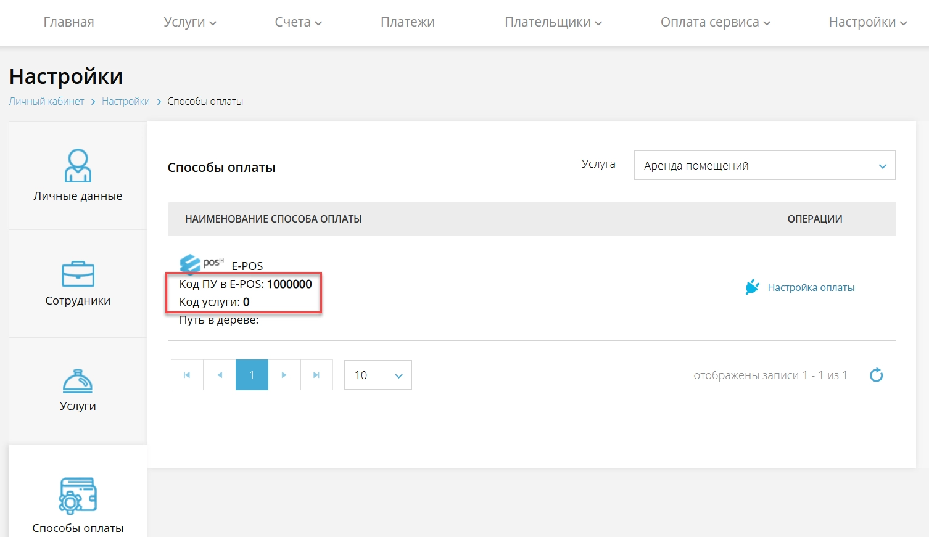Open Платежи in top navigation

pyautogui.click(x=408, y=22)
